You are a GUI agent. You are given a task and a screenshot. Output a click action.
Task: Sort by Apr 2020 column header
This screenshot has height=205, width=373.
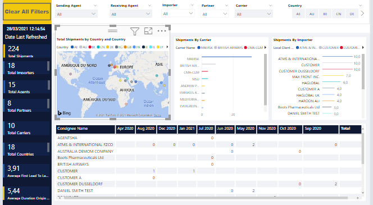(x=125, y=129)
